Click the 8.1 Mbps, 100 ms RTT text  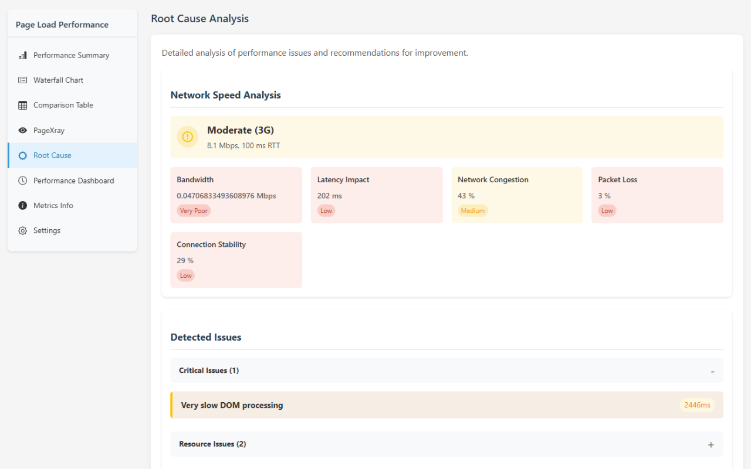pos(243,145)
